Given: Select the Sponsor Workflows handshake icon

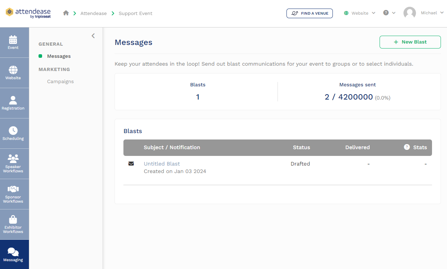Looking at the screenshot, I should (x=13, y=189).
